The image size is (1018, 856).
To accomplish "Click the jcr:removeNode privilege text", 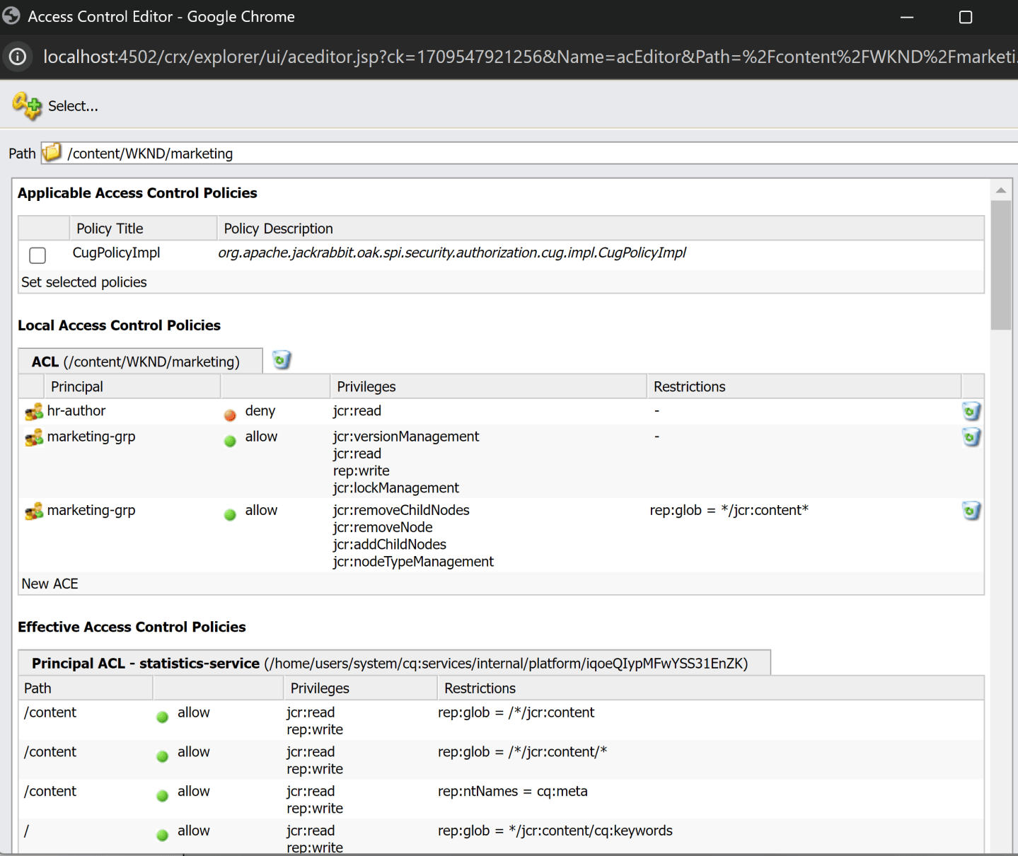I will (383, 528).
